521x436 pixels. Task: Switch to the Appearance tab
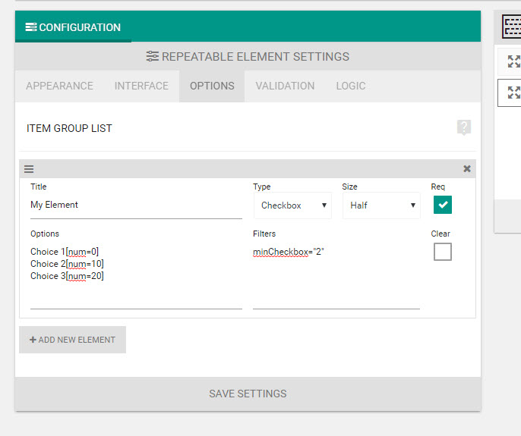click(x=59, y=86)
